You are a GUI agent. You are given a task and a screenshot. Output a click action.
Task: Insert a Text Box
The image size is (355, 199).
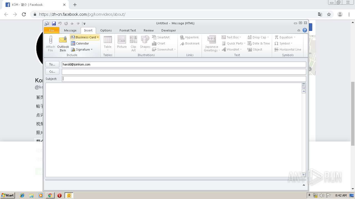(x=231, y=37)
